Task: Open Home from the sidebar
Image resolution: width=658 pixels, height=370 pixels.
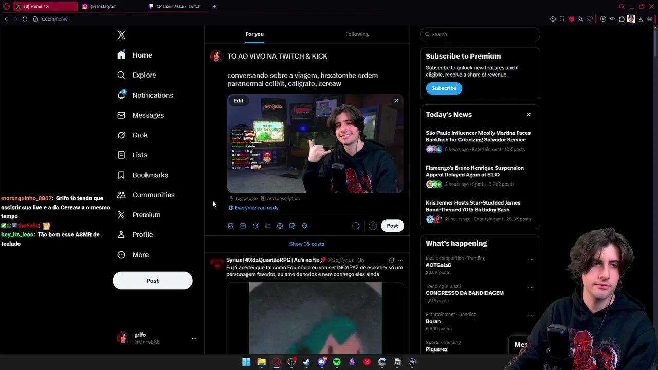Action: 135,55
